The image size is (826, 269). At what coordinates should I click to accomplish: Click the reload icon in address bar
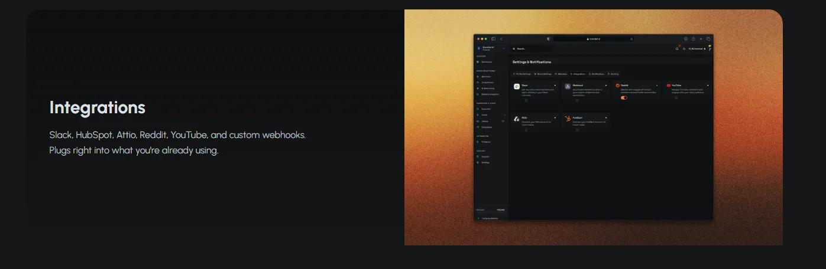pyautogui.click(x=631, y=39)
